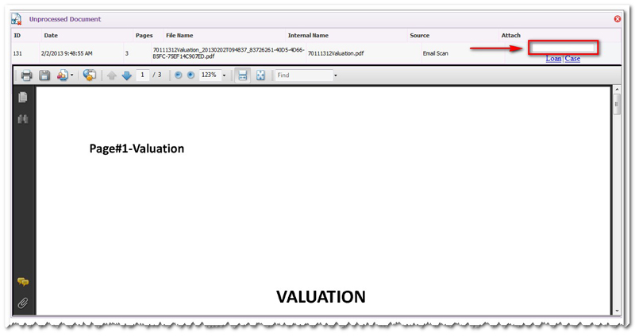Print the PDF using the printer icon
635x336 pixels.
pos(27,75)
